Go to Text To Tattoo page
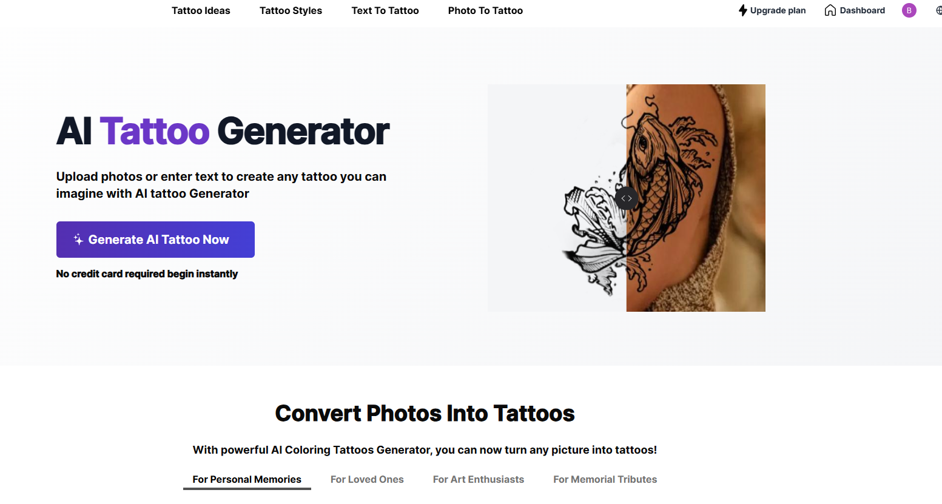This screenshot has width=942, height=504. pos(385,10)
